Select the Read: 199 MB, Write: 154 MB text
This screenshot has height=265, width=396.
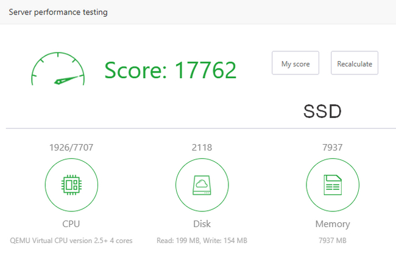point(202,241)
